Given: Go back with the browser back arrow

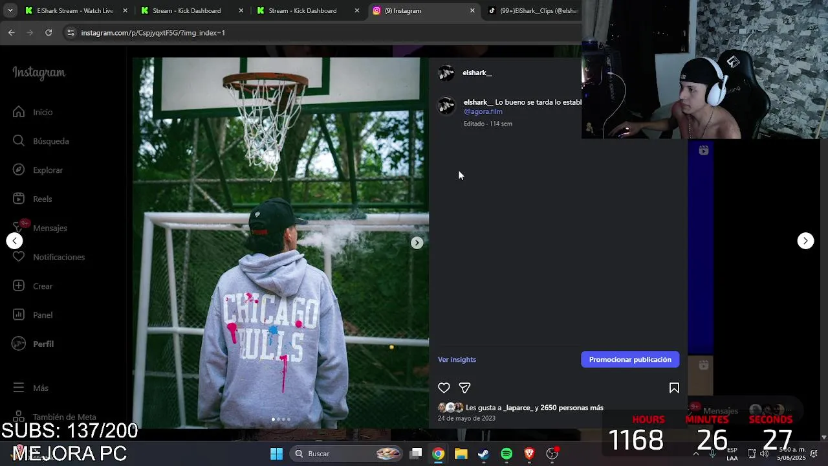Looking at the screenshot, I should click(11, 32).
